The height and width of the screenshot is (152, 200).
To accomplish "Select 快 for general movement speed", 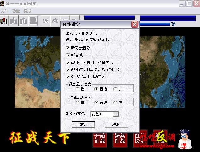I will (78, 102).
